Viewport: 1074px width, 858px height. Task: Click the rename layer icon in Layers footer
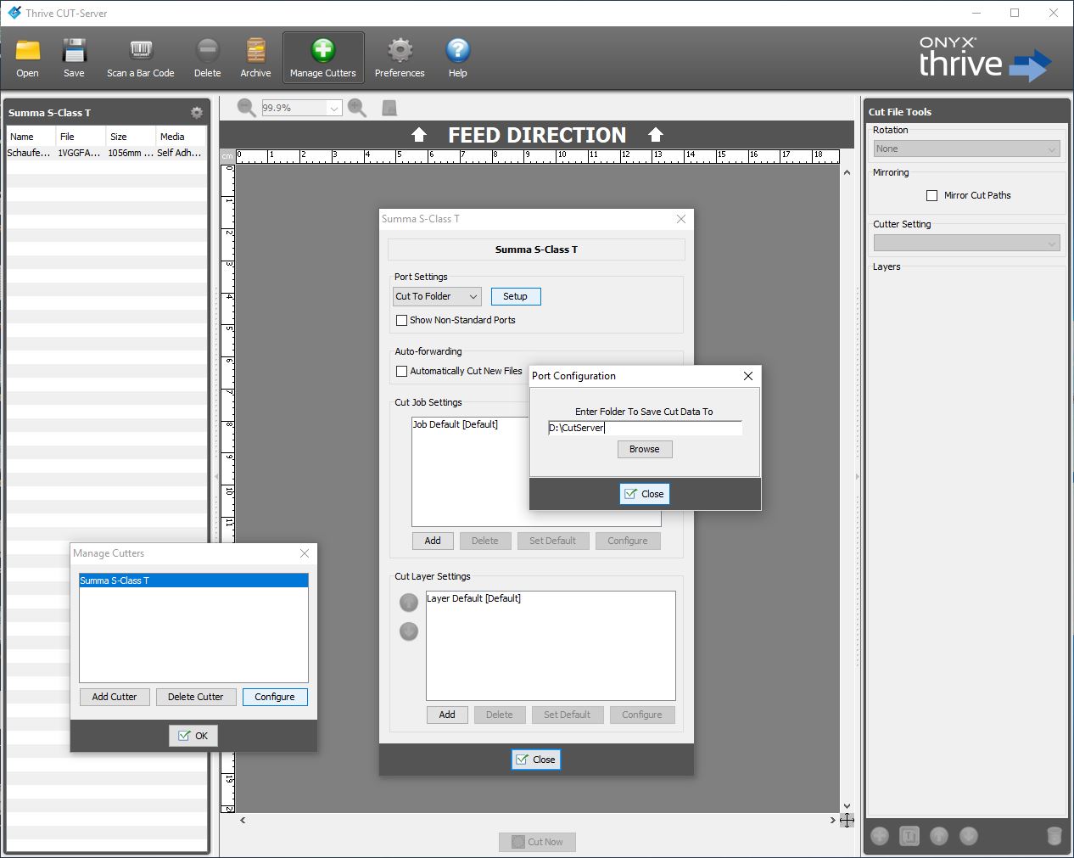point(909,836)
